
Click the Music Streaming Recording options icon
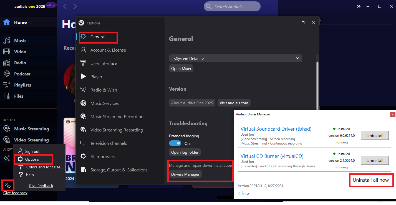click(83, 117)
